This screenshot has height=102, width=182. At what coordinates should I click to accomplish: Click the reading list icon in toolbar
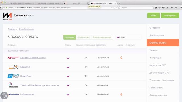(x=160, y=8)
